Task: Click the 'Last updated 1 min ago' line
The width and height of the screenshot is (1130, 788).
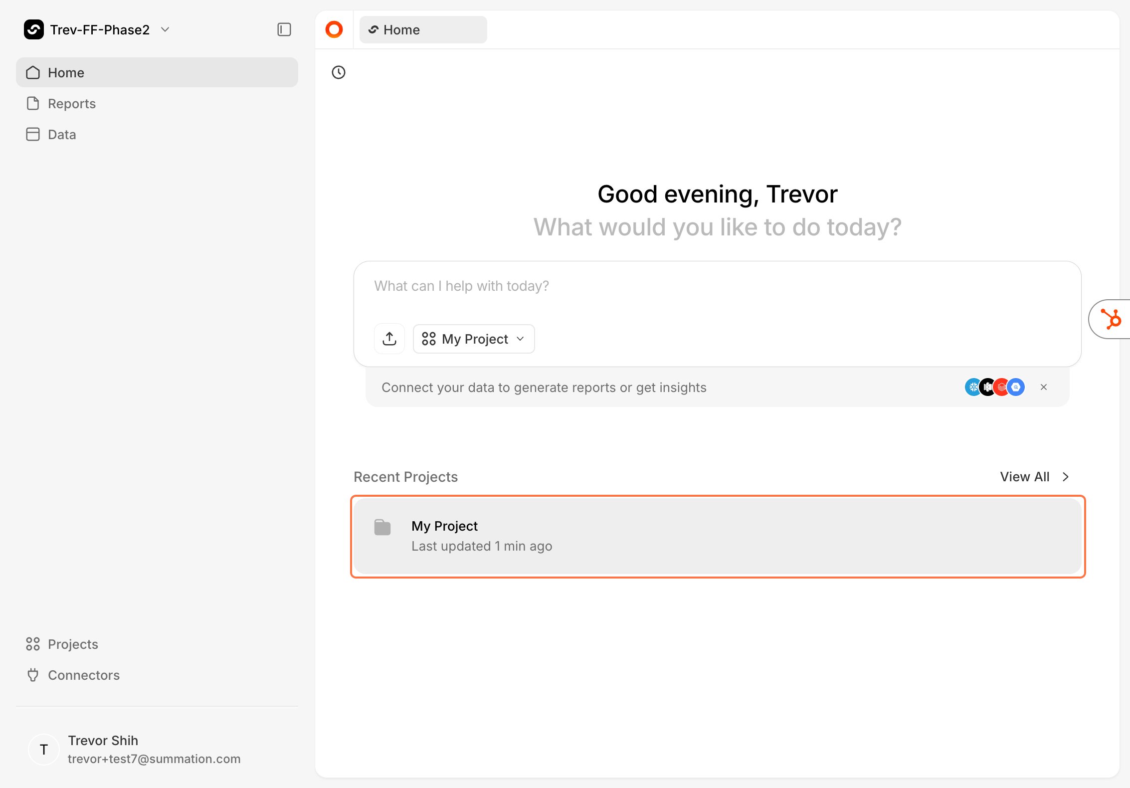Action: point(482,547)
